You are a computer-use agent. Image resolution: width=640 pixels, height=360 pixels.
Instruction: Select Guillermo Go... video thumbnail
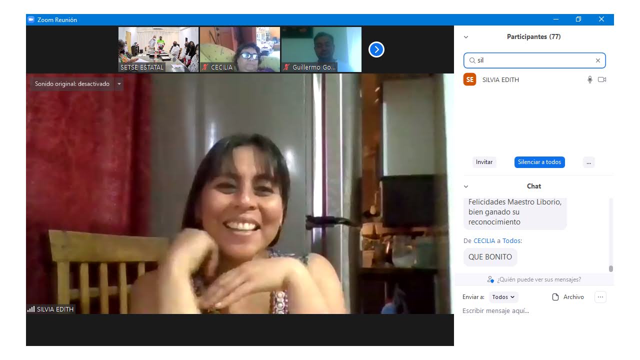[321, 49]
